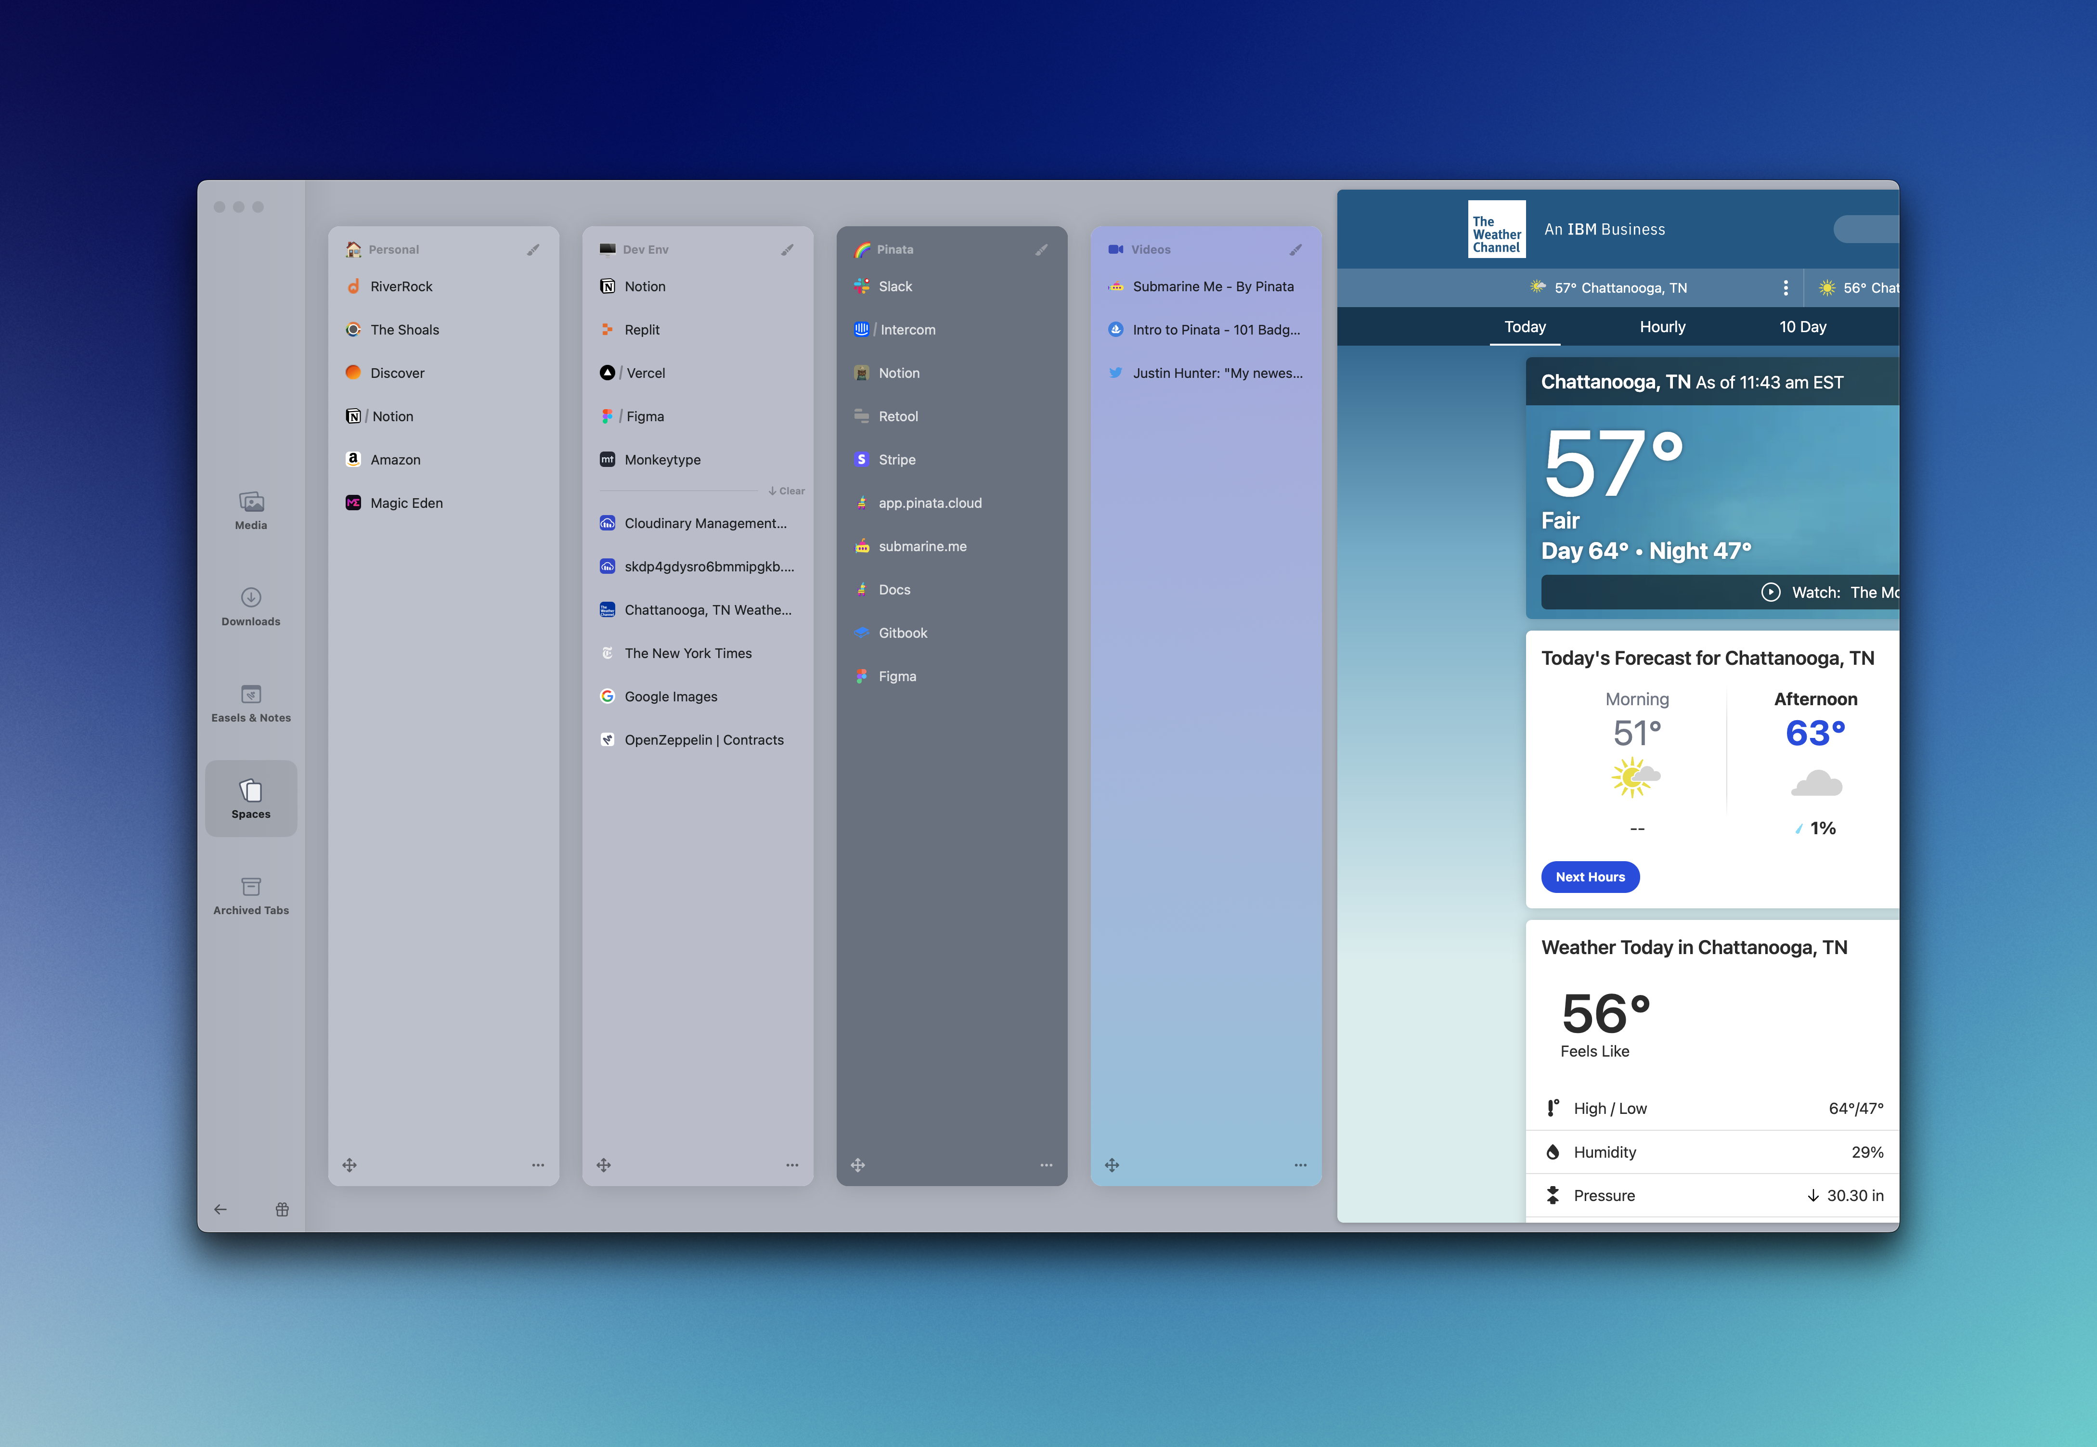Open the Discover tab in Personal
This screenshot has height=1447, width=2097.
[443, 373]
